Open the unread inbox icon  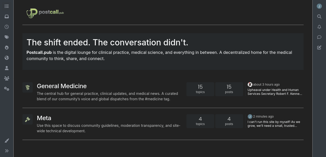(7, 16)
